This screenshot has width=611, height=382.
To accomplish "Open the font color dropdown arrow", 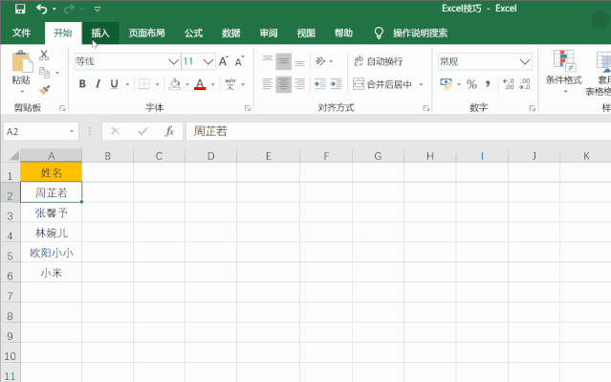I will 213,84.
